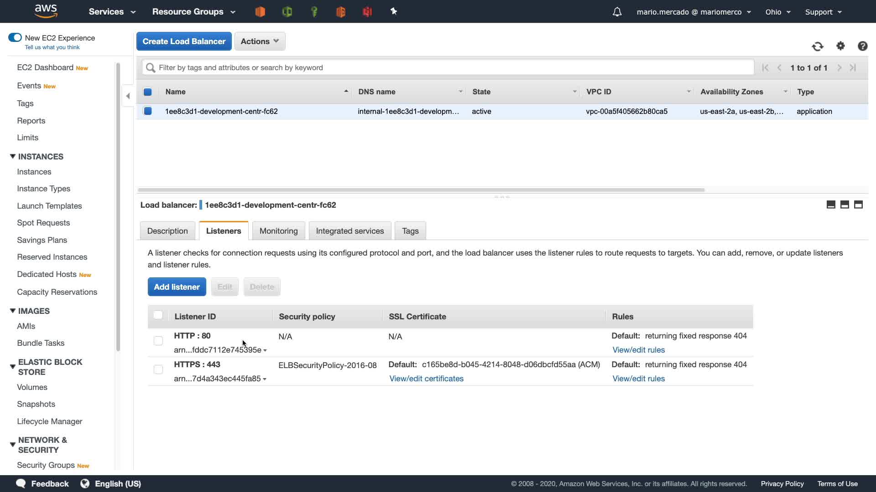This screenshot has width=876, height=492.
Task: Switch to the Monitoring tab
Action: click(278, 231)
